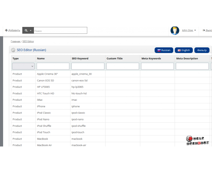Select the hp-lp3065 keyword cell
Screen dimensions: 212x173
point(88,87)
